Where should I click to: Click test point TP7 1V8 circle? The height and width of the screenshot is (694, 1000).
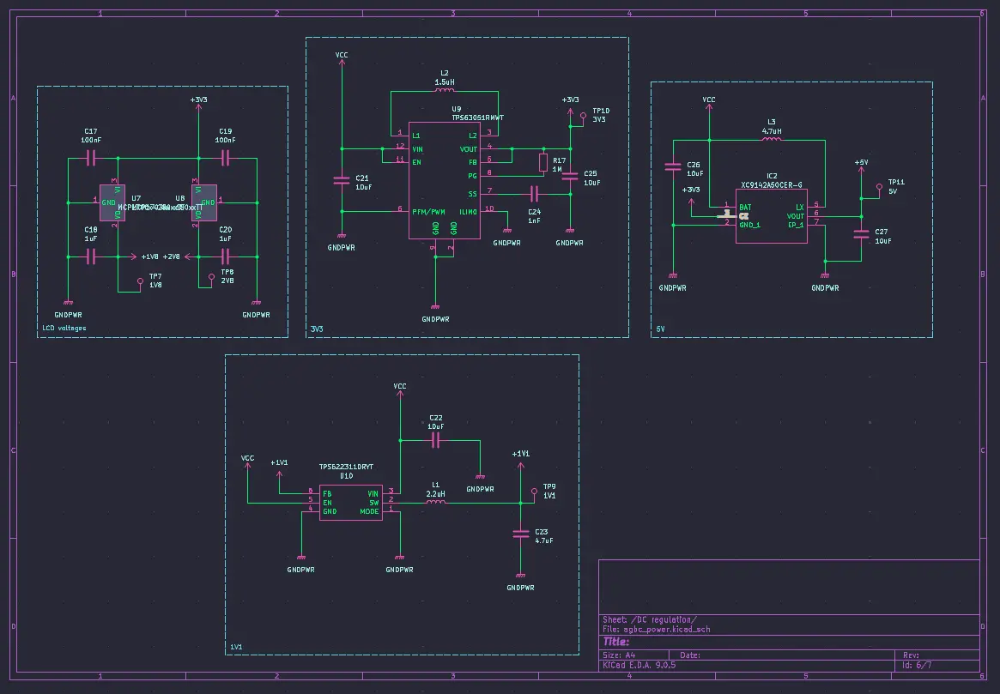[x=140, y=281]
